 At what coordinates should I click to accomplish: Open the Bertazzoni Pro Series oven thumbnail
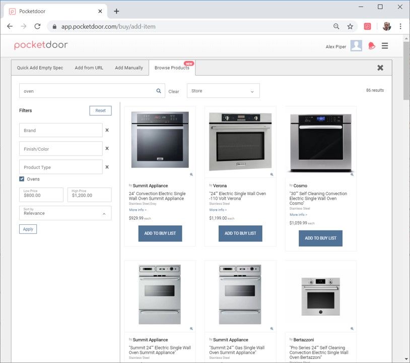(x=320, y=296)
